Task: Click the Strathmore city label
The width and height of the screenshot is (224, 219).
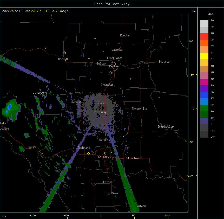Action: 134,158
